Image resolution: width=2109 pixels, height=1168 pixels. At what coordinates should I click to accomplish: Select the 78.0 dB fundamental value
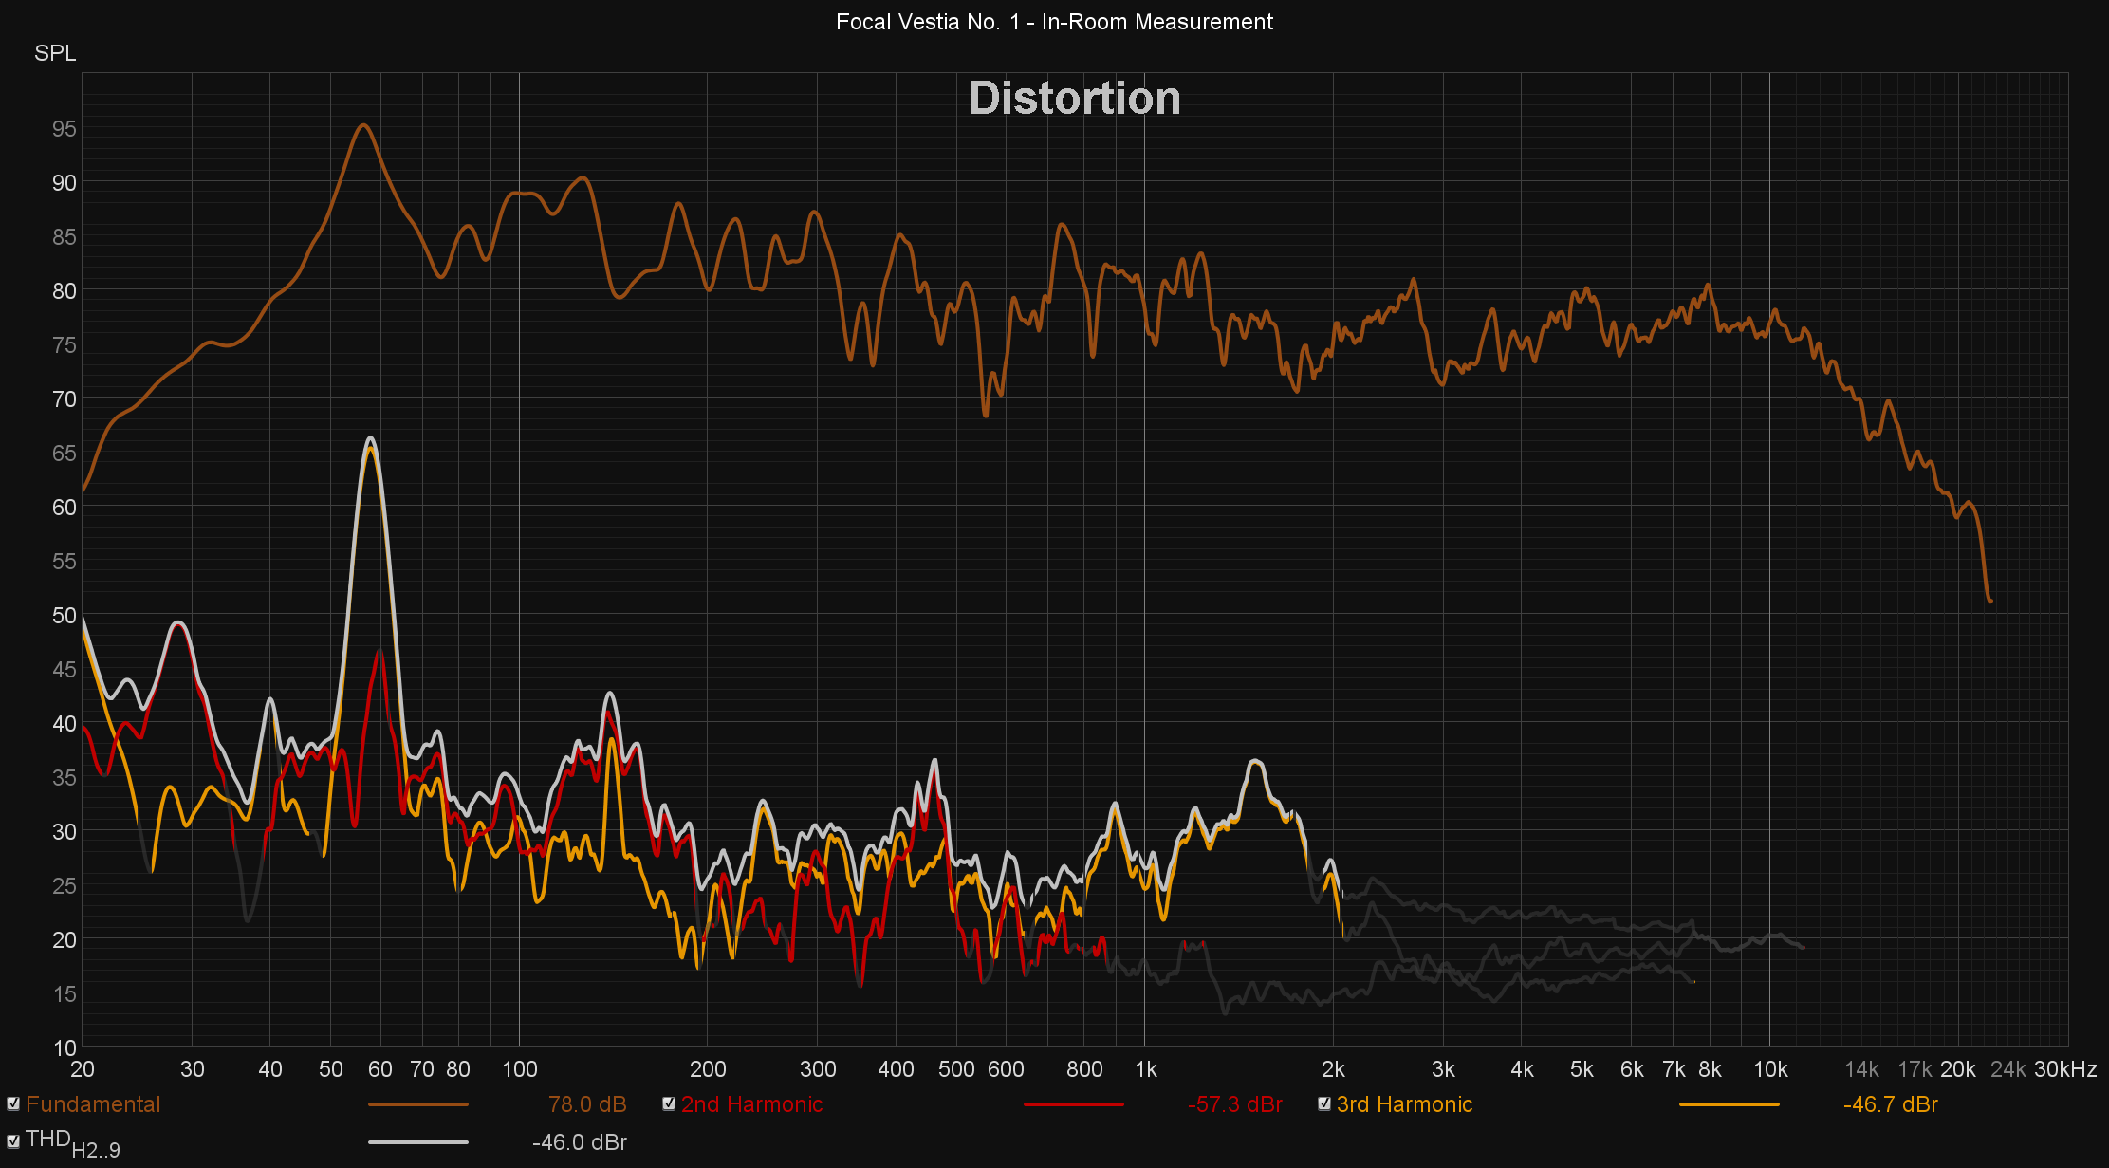pyautogui.click(x=587, y=1104)
